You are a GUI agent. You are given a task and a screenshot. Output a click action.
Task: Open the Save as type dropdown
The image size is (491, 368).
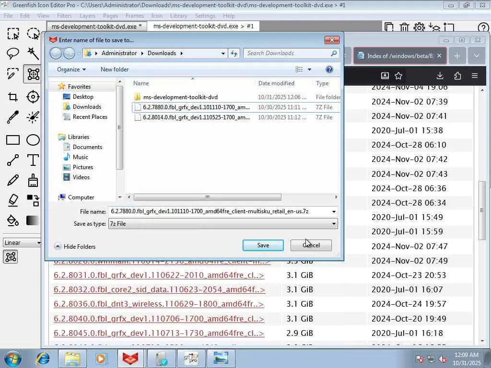click(223, 224)
